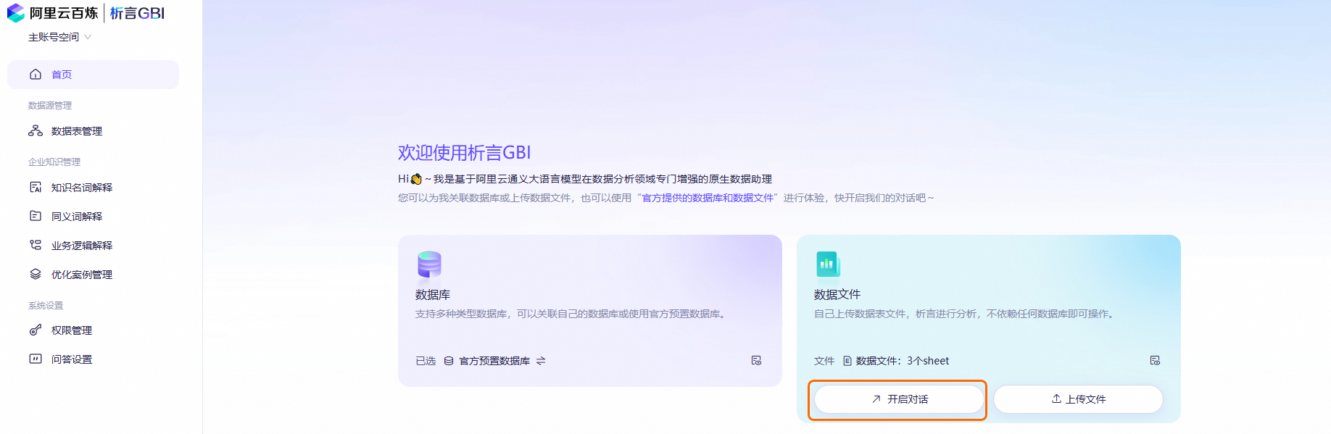1331x434 pixels.
Task: Click the 数据库 card database icon
Action: click(429, 264)
